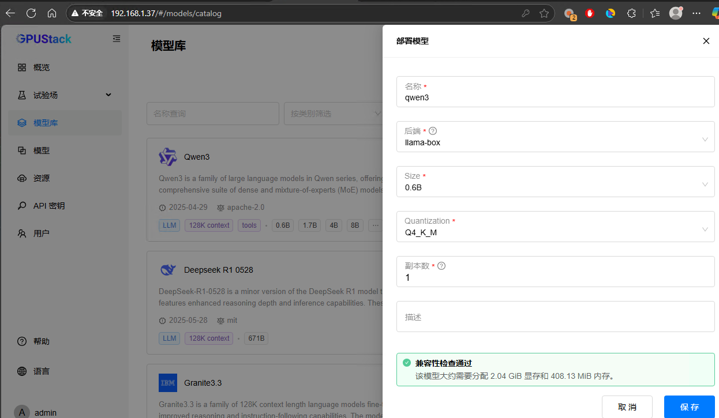719x418 pixels.
Task: Expand the 试验场 sidebar menu
Action: (x=65, y=95)
